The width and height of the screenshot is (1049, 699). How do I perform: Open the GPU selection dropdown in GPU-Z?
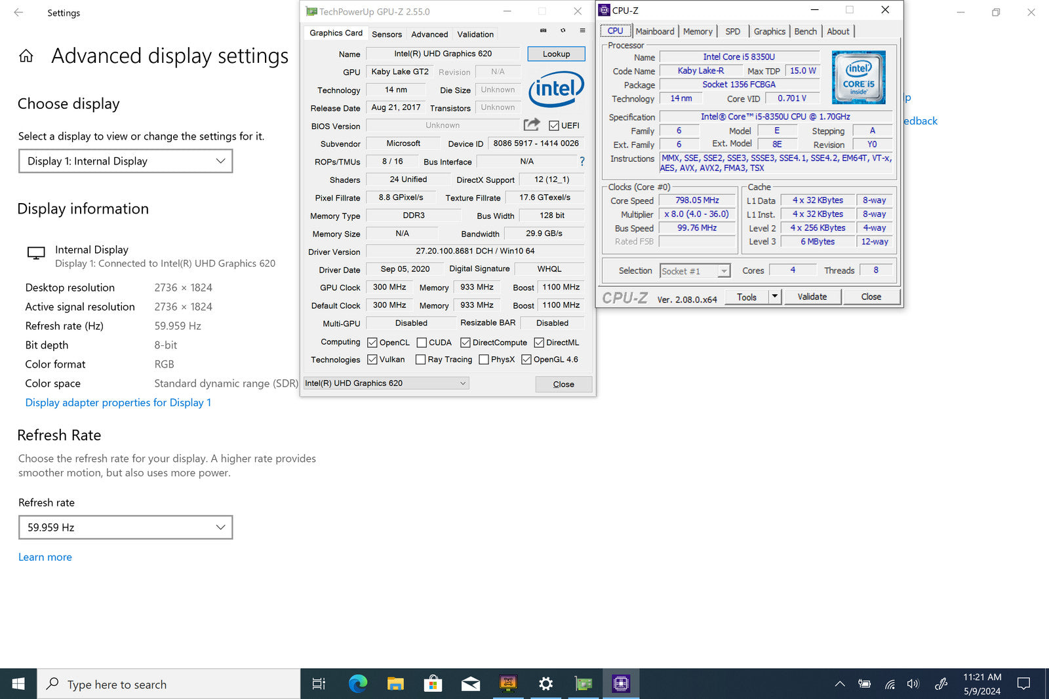386,383
